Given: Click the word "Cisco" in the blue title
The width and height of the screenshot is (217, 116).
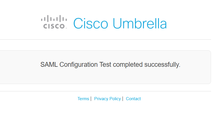Looking at the screenshot, I should (x=90, y=23).
